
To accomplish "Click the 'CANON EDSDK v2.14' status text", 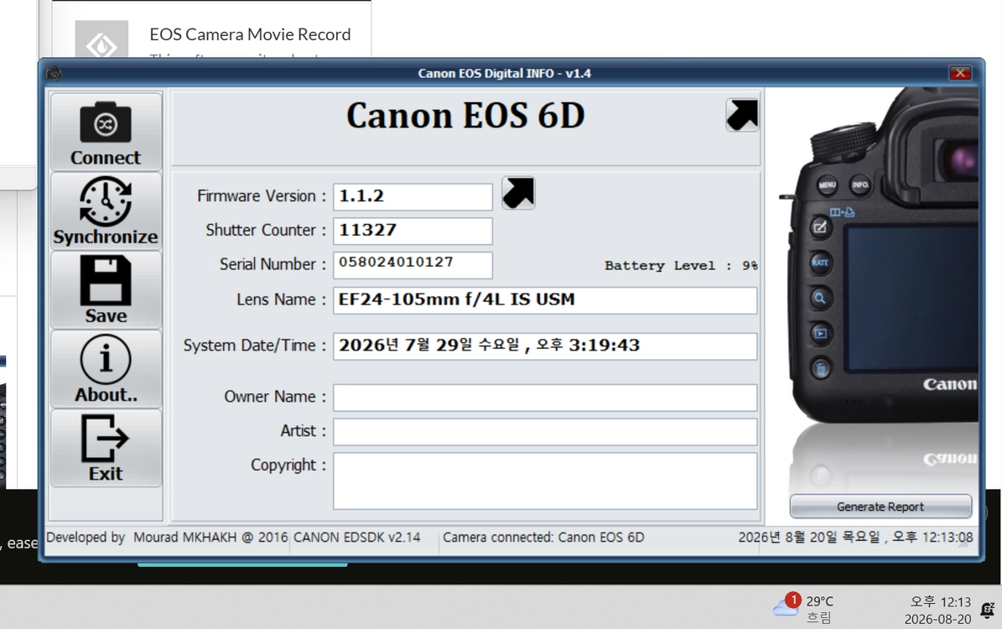I will coord(356,537).
